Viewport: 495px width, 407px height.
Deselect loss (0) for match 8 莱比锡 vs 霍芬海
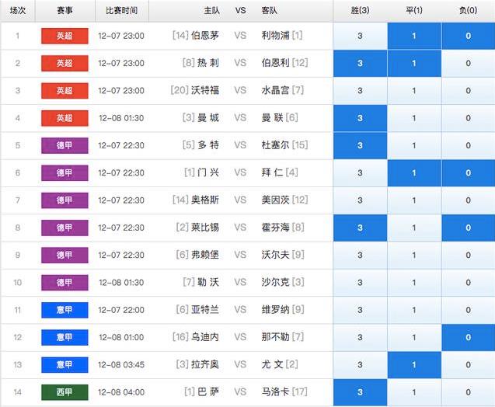pos(468,228)
